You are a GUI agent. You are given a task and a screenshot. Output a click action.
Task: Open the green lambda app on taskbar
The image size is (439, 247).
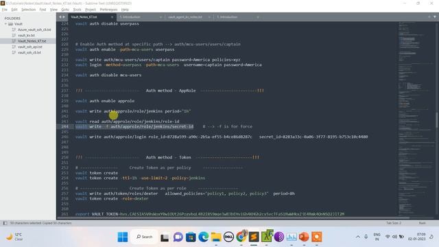(x=267, y=237)
